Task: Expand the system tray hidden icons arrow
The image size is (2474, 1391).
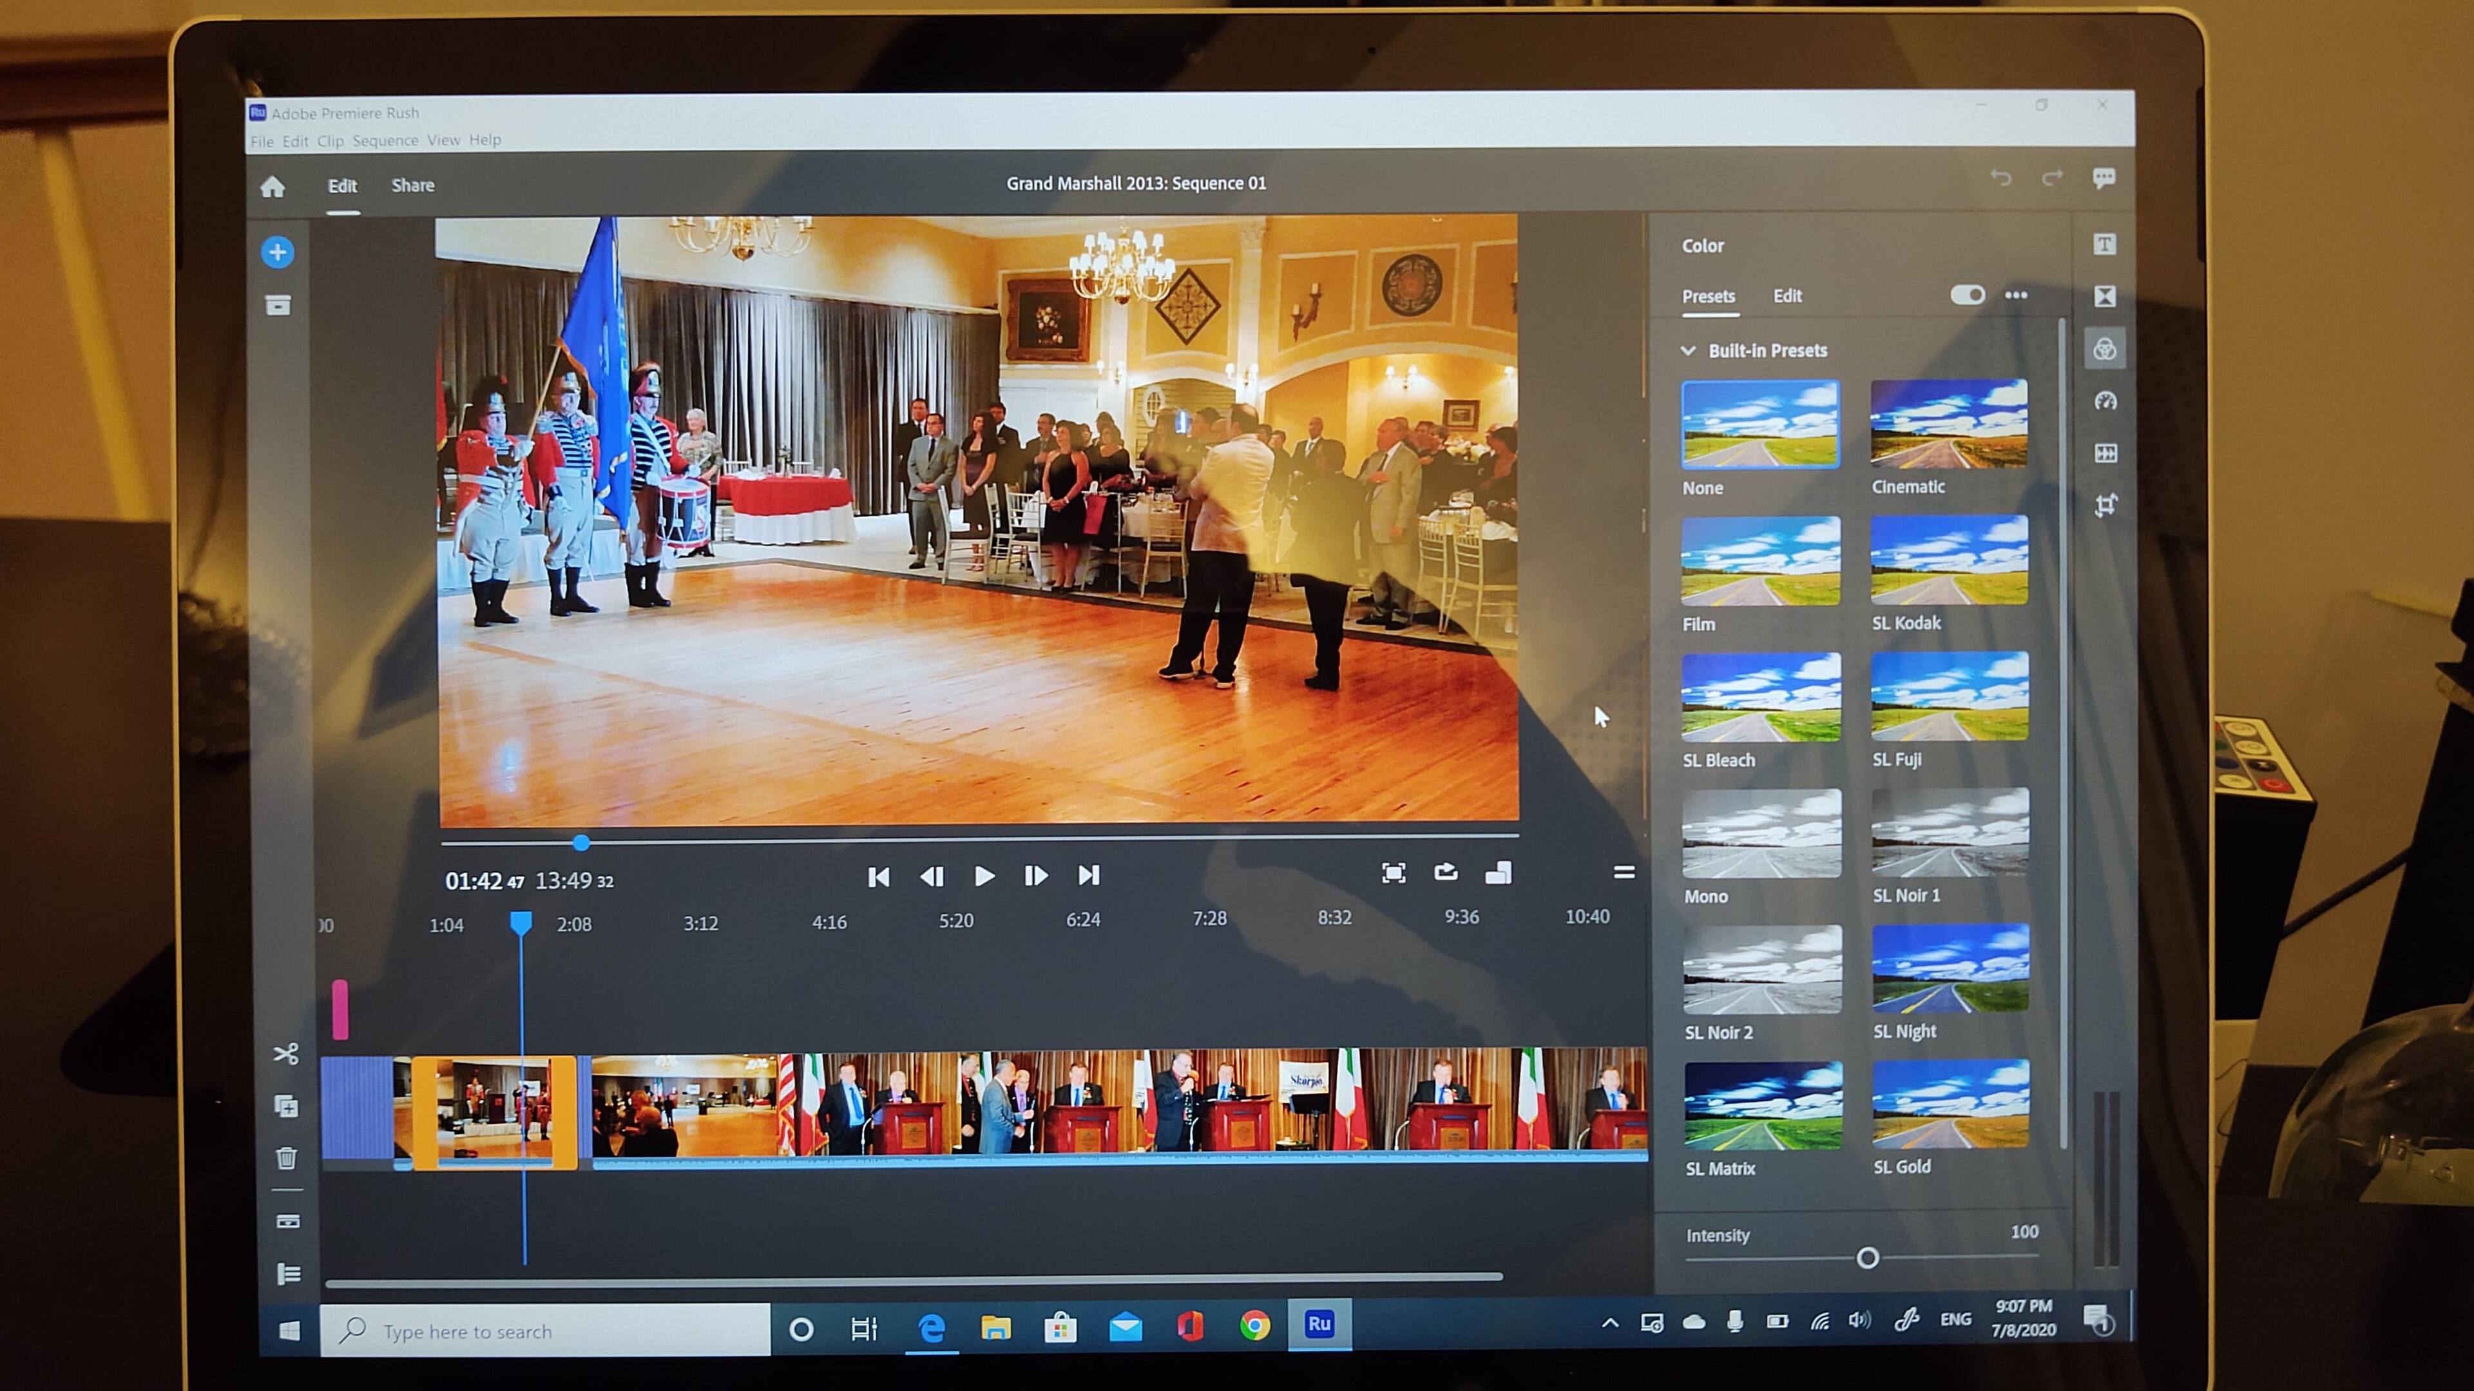Action: click(x=1609, y=1323)
